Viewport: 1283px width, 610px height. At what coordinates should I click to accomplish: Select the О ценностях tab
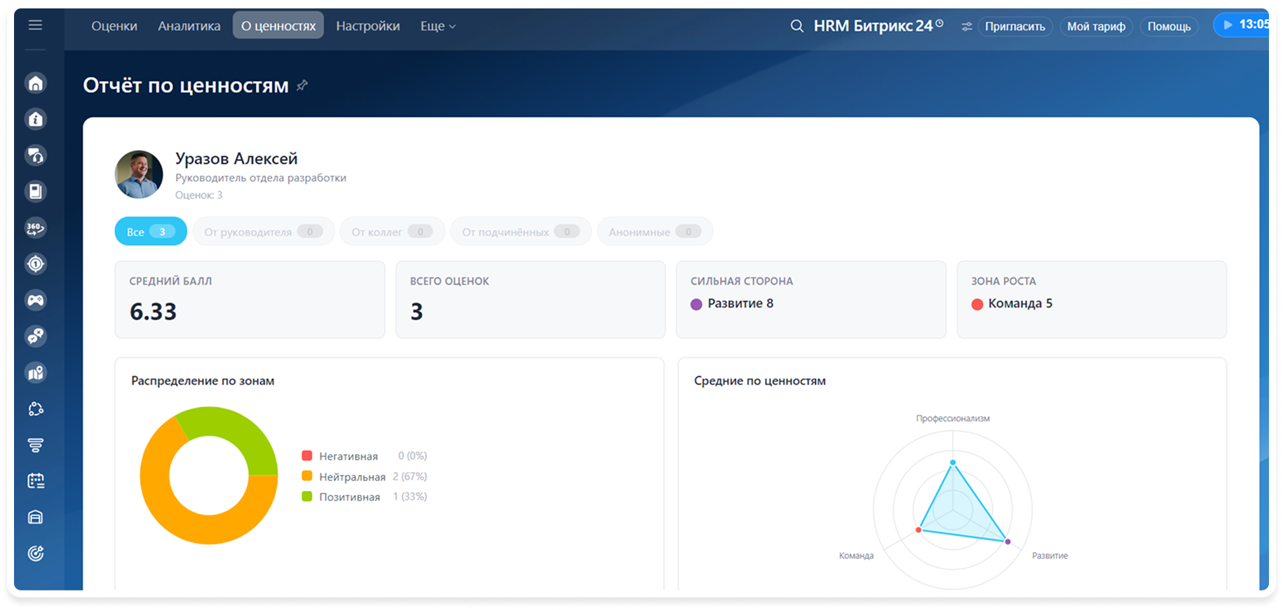point(278,26)
